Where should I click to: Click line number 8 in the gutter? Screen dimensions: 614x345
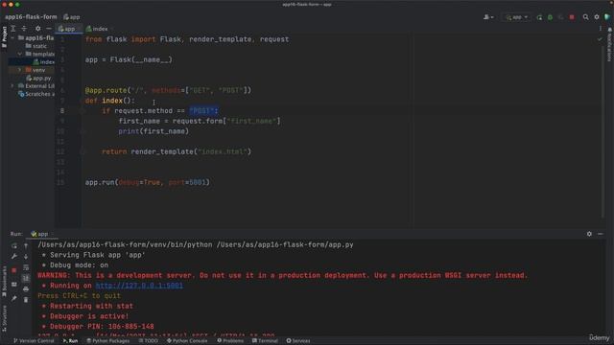coord(61,111)
